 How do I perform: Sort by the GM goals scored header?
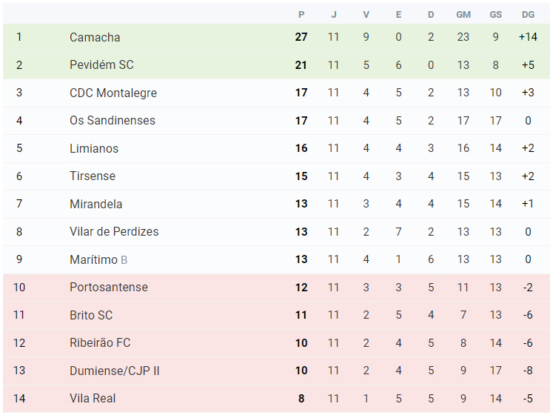coord(463,15)
